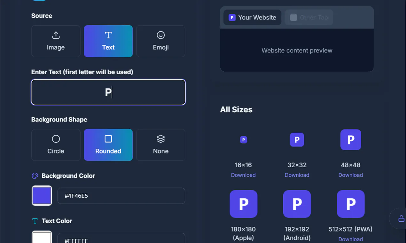Click the 192×192 Android icon preview
This screenshot has height=243, width=406.
click(x=297, y=204)
